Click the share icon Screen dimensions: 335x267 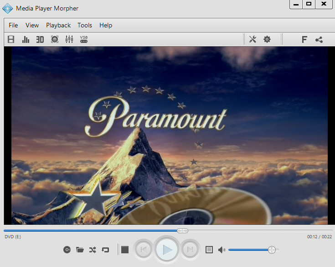319,40
